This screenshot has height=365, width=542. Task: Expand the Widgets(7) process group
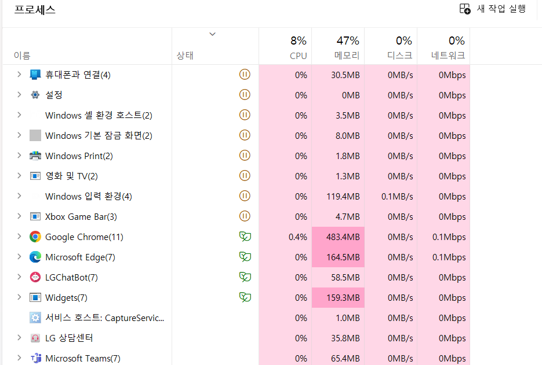(19, 297)
